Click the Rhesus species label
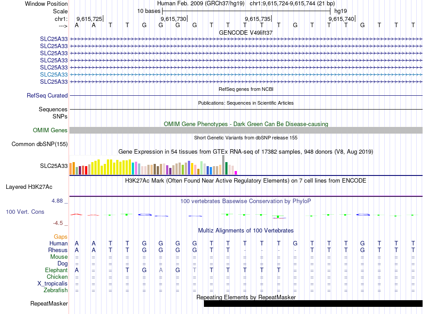Viewport: 423px width, 314px height. [x=57, y=250]
